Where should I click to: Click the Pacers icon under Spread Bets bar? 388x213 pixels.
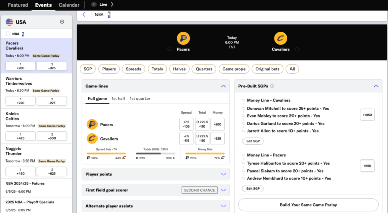pyautogui.click(x=88, y=158)
